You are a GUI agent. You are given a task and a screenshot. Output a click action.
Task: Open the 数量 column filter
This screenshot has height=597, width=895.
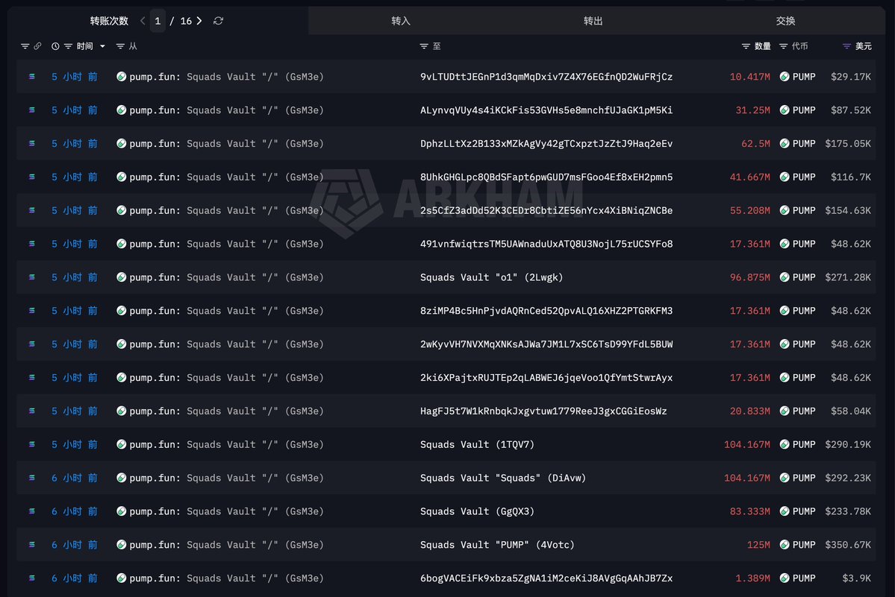(x=746, y=46)
